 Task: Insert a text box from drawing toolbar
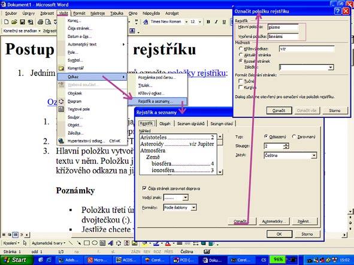coord(102,243)
